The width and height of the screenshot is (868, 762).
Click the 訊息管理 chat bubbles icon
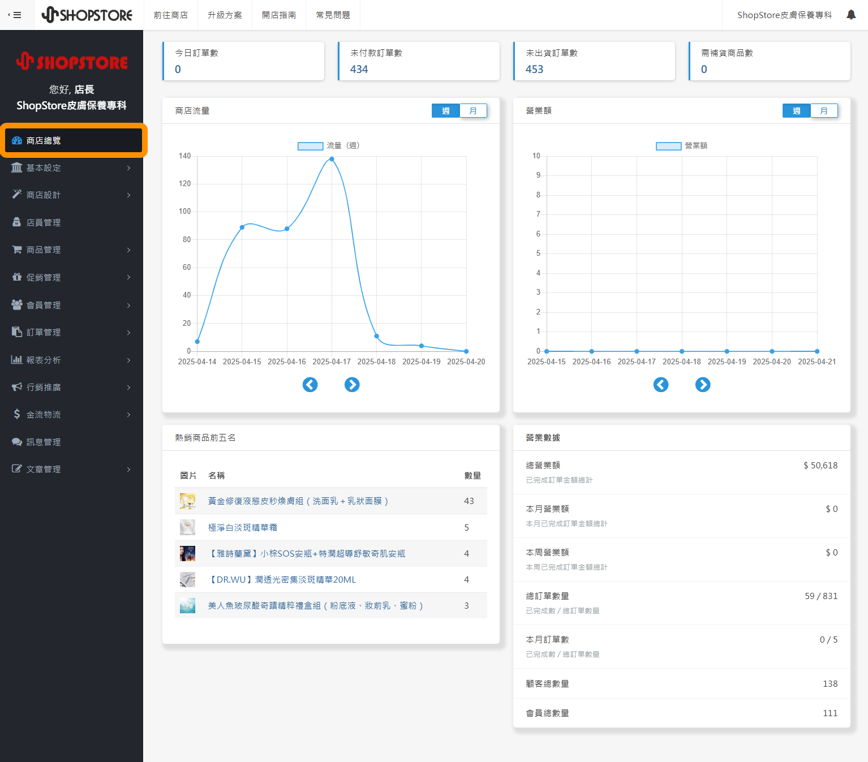17,442
